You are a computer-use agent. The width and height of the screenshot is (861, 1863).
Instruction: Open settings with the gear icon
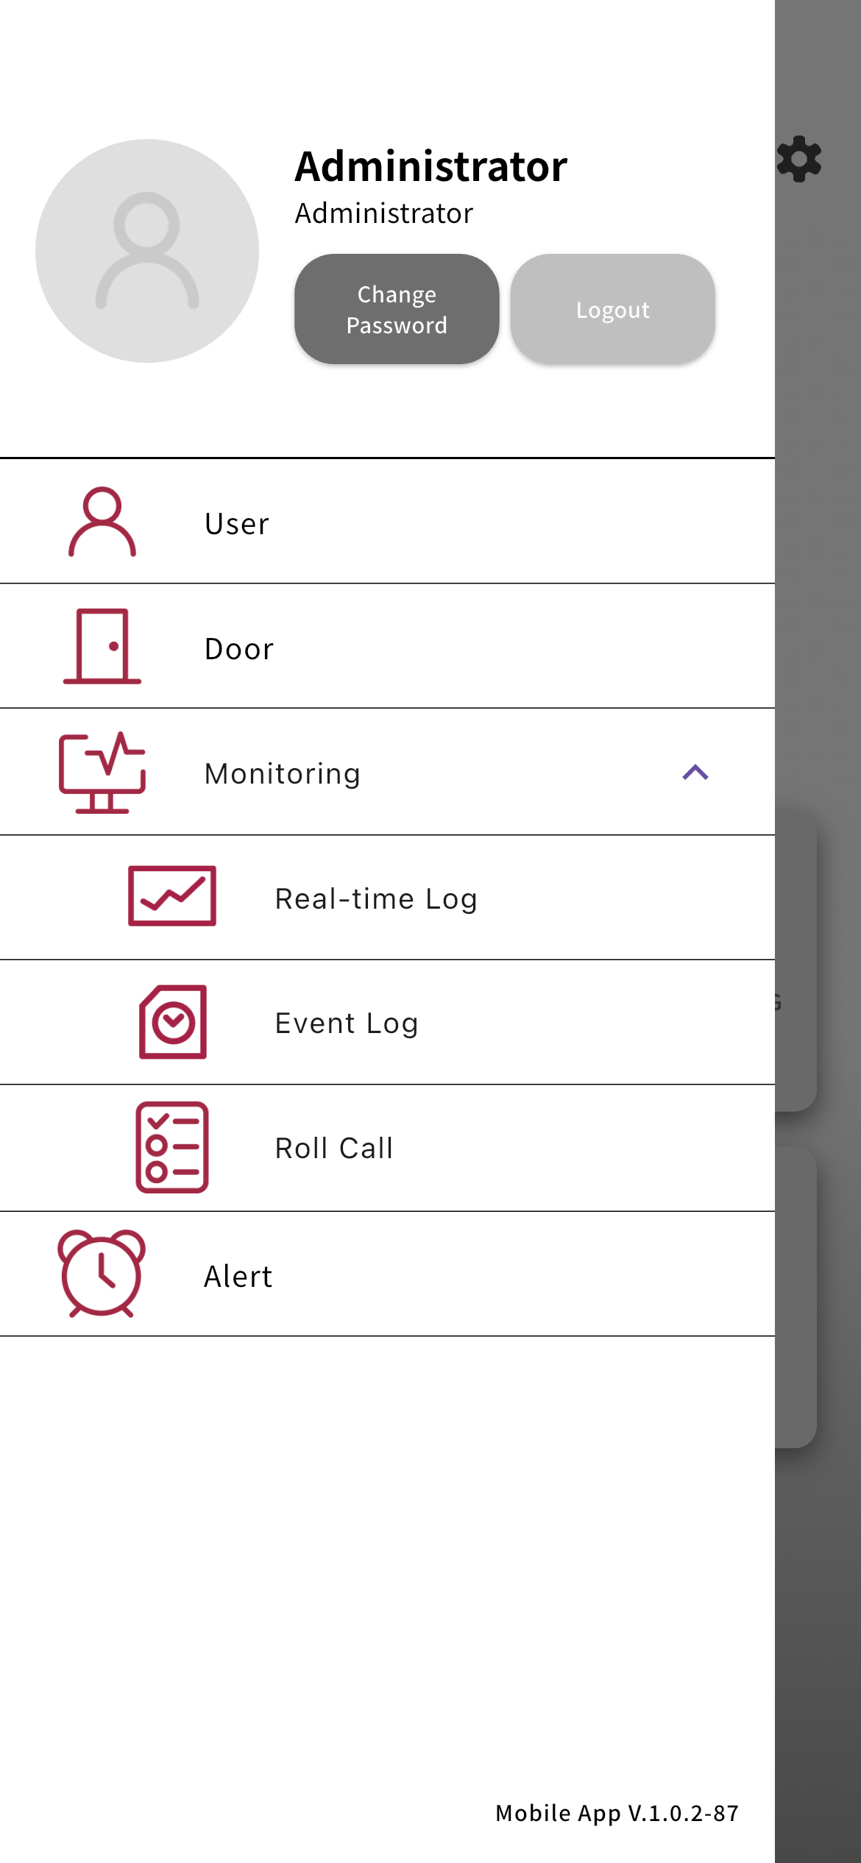pyautogui.click(x=799, y=159)
